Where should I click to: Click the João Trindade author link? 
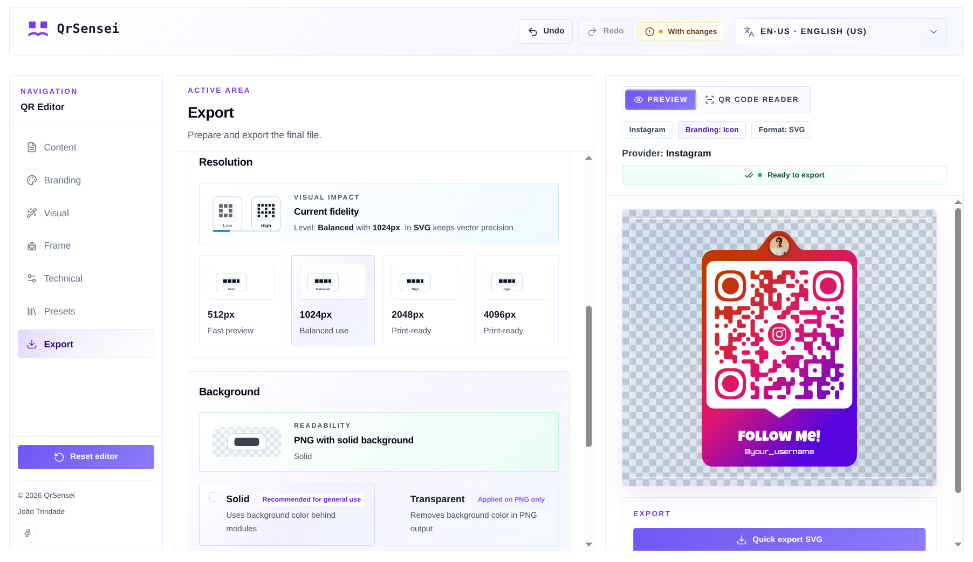pos(41,511)
